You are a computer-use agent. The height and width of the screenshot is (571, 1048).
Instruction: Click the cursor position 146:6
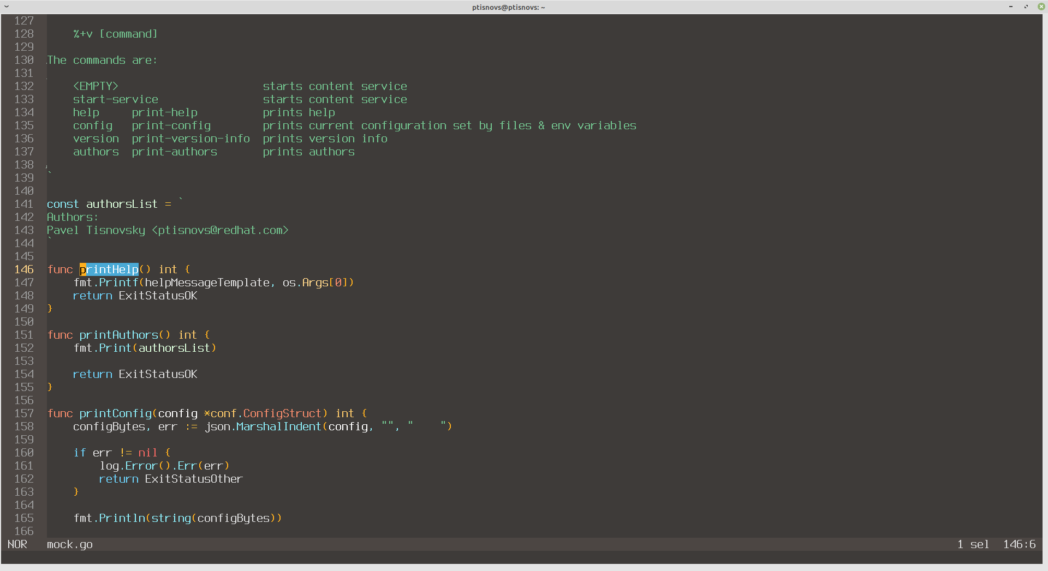[1019, 544]
